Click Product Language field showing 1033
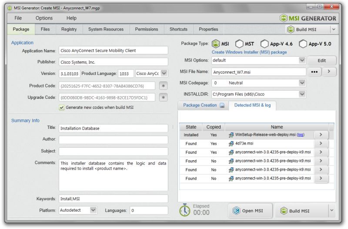The image size is (348, 229). 126,74
